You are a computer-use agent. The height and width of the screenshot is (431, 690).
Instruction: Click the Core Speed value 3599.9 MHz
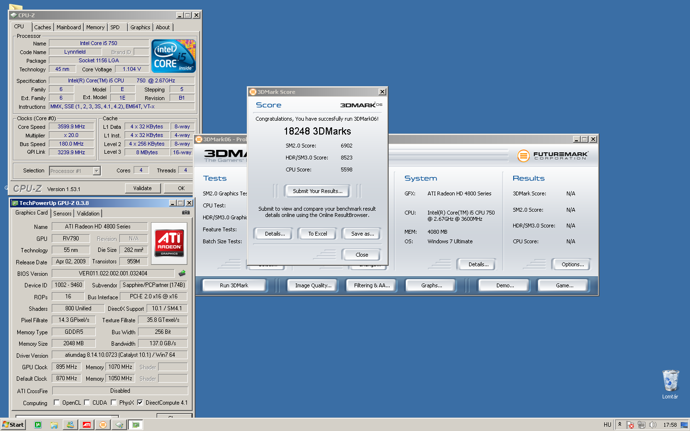71,127
